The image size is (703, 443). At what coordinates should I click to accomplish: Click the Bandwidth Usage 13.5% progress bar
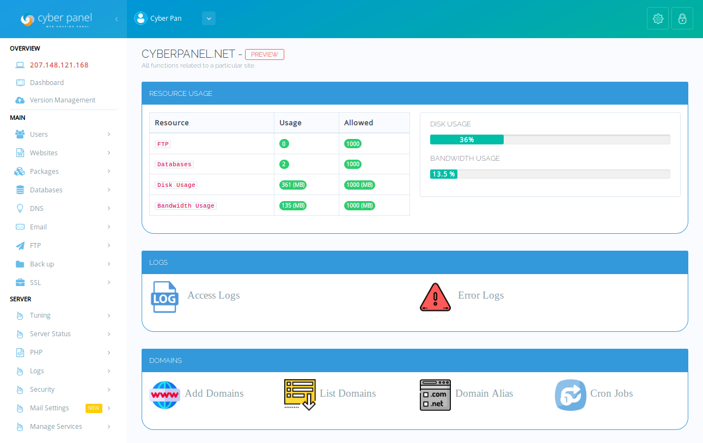pyautogui.click(x=550, y=174)
